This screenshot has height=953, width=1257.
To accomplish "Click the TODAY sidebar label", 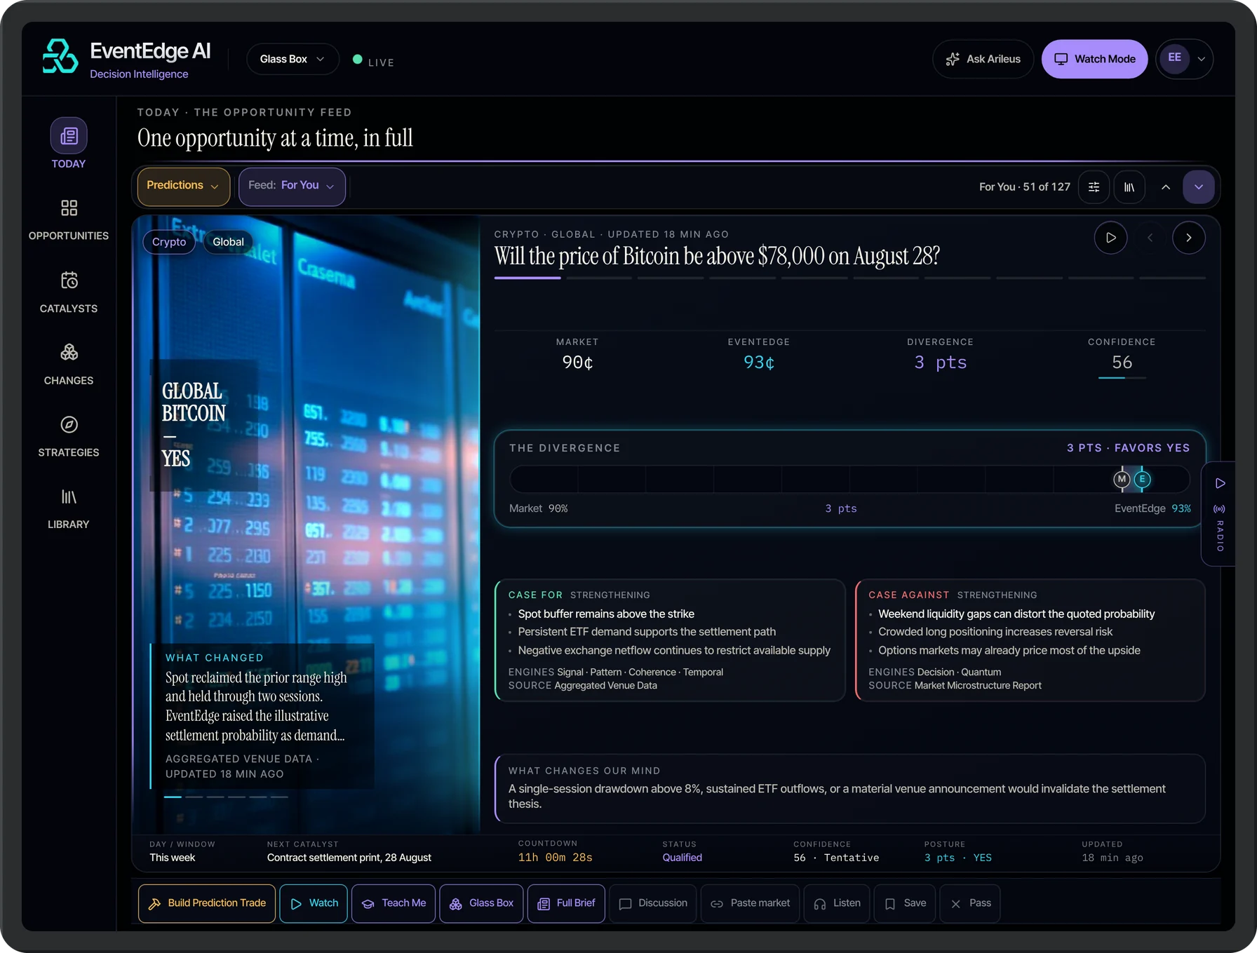I will pos(69,164).
